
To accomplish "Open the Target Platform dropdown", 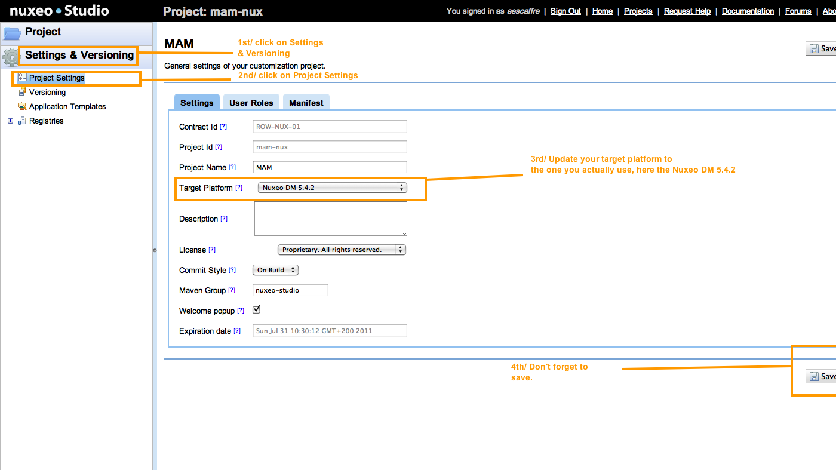I will pyautogui.click(x=332, y=188).
